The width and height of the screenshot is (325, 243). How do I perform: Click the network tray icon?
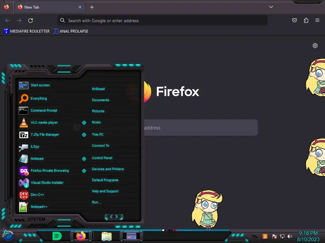coord(282,236)
